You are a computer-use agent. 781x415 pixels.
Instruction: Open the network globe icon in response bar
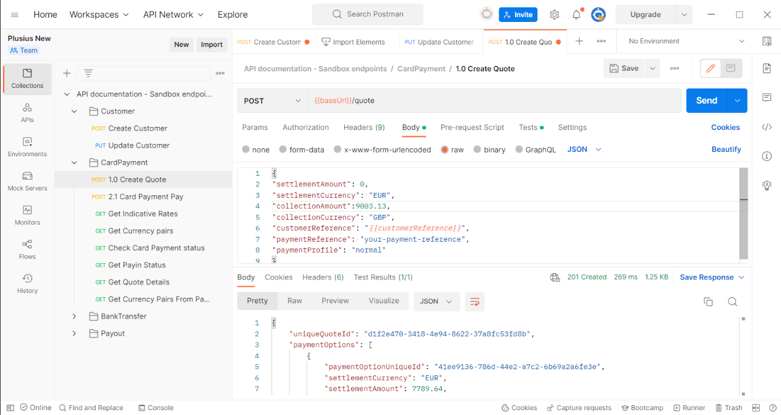pyautogui.click(x=555, y=277)
